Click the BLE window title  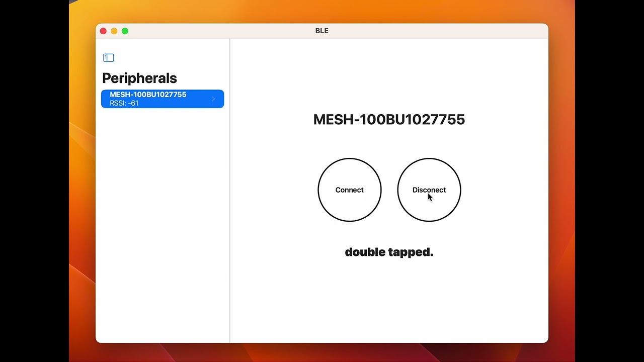tap(322, 31)
